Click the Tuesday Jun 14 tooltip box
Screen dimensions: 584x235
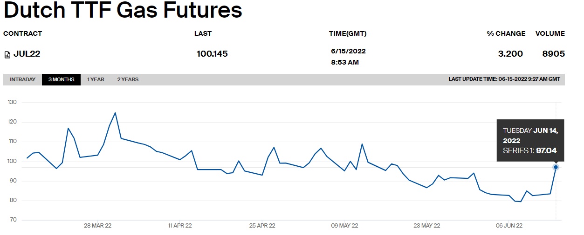tap(530, 140)
